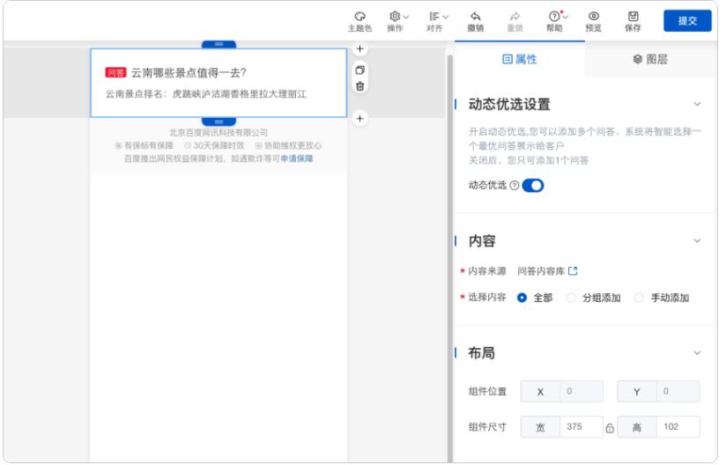The image size is (726, 465).
Task: Click the 30天保障时效 footer item
Action: [214, 145]
